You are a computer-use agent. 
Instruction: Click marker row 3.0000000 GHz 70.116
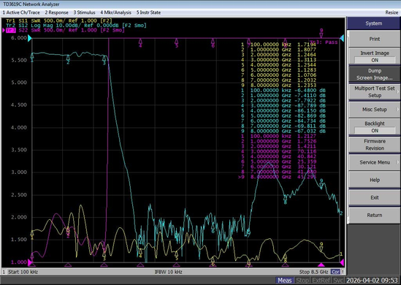click(278, 151)
